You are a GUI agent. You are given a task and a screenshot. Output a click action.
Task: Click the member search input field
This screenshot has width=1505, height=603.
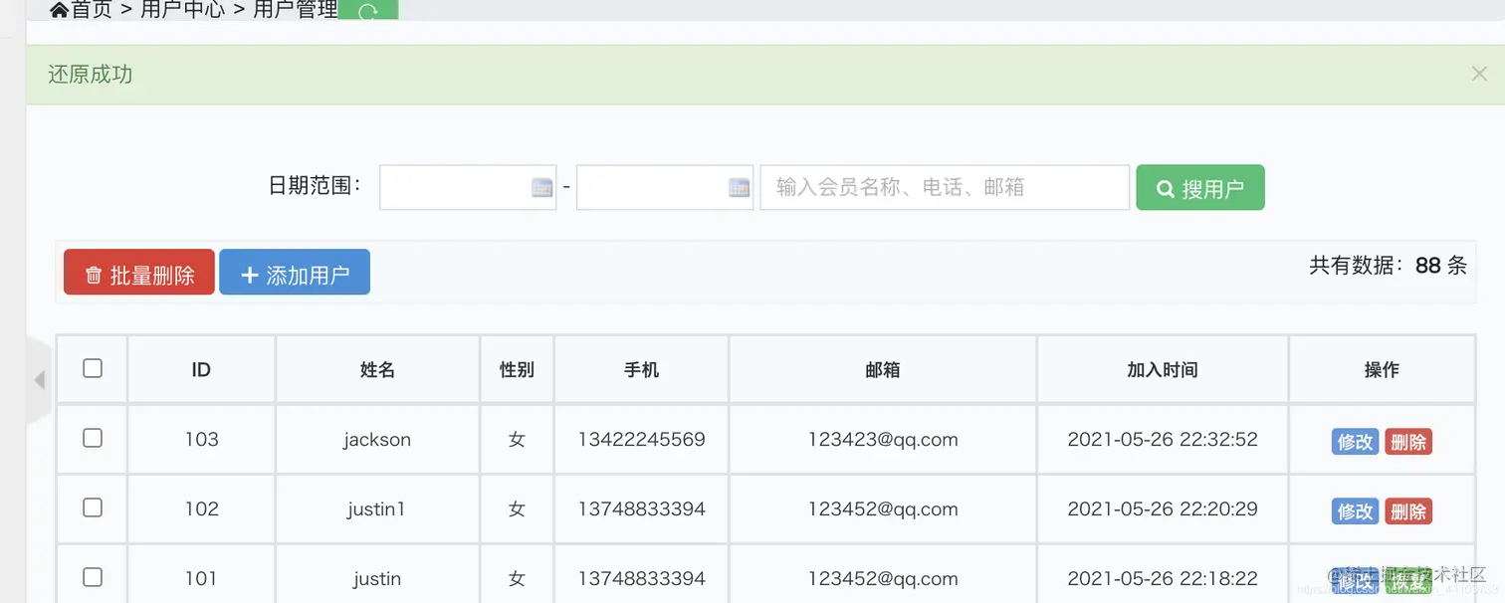tap(944, 186)
